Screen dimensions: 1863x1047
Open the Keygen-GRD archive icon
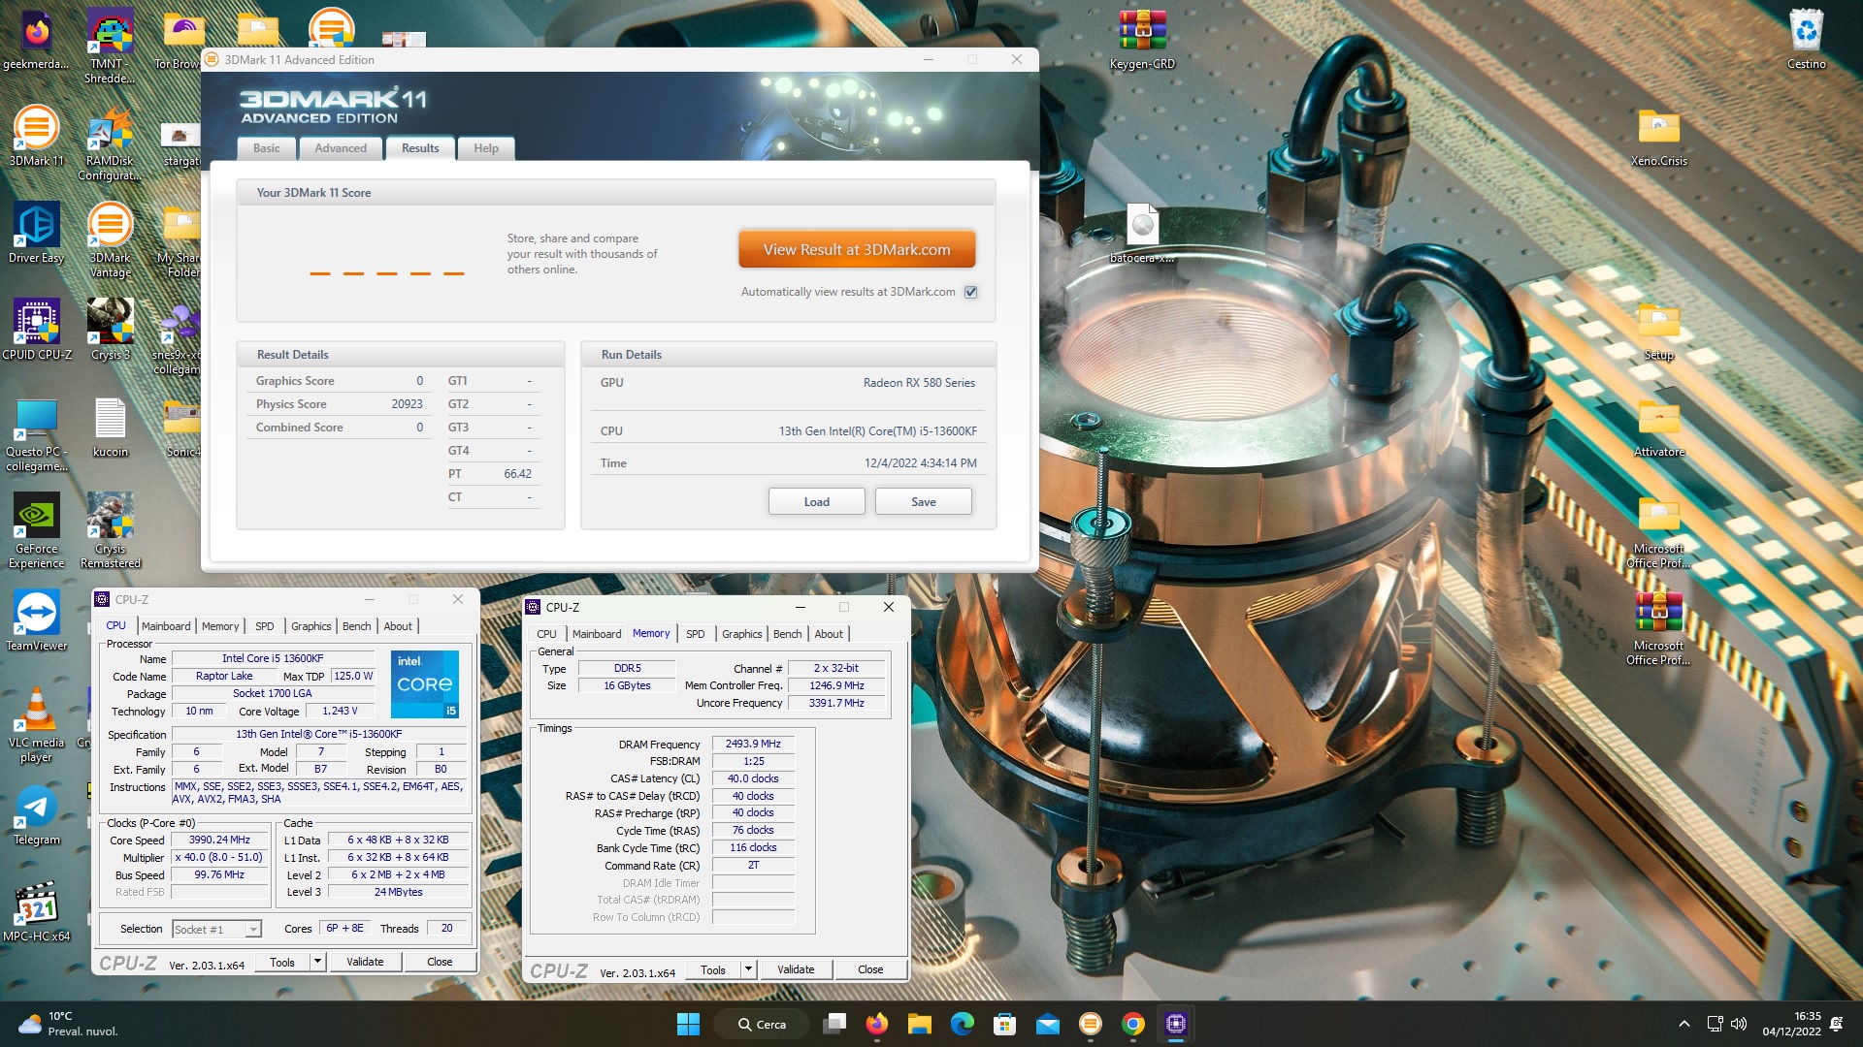[1142, 41]
